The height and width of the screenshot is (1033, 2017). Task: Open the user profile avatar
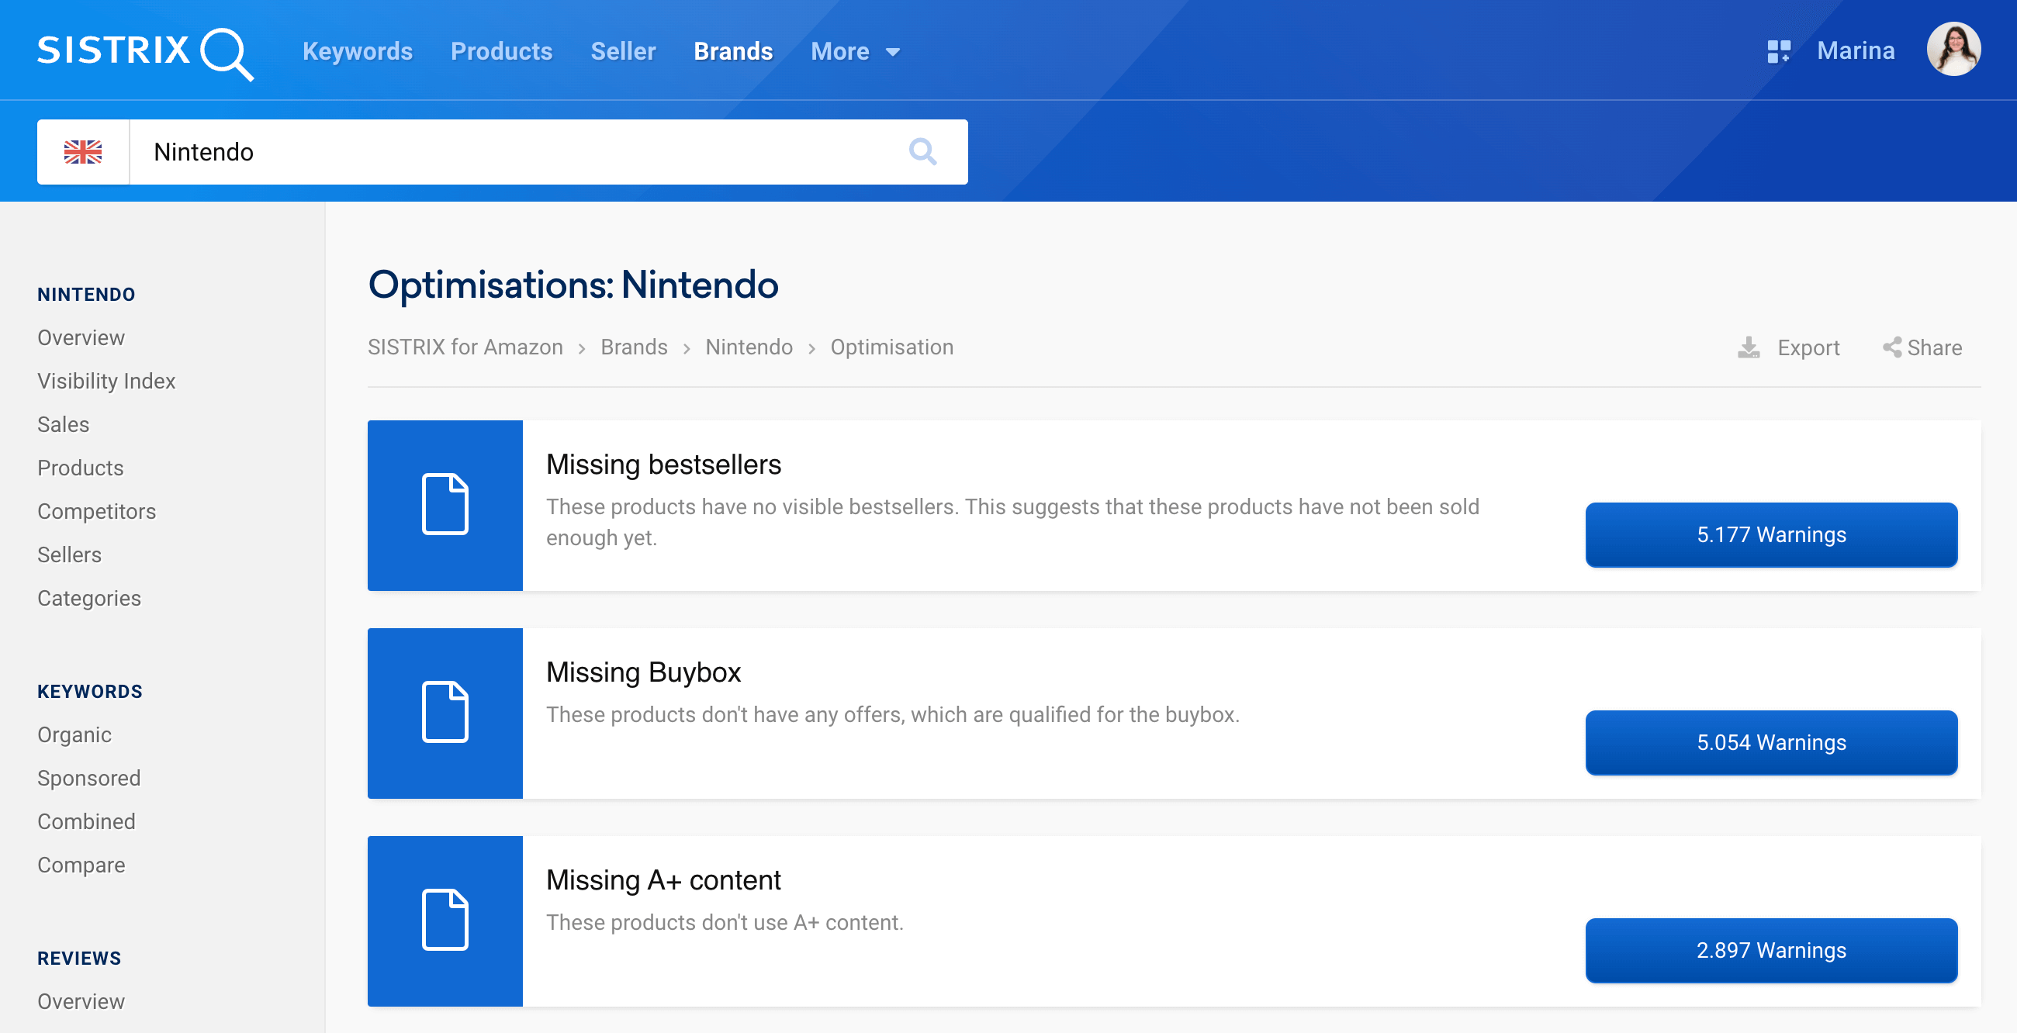(1953, 50)
